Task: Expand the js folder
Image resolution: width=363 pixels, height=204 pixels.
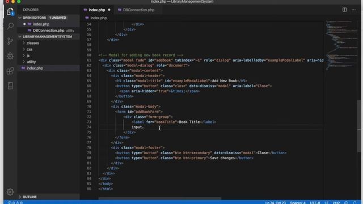Action: (28, 56)
